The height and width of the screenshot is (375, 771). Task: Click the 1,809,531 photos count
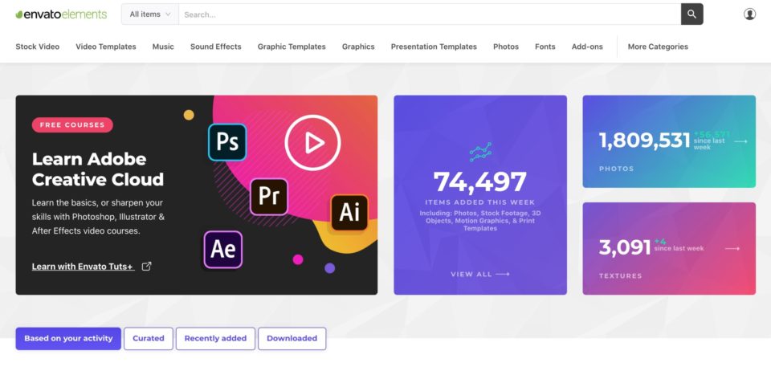645,141
